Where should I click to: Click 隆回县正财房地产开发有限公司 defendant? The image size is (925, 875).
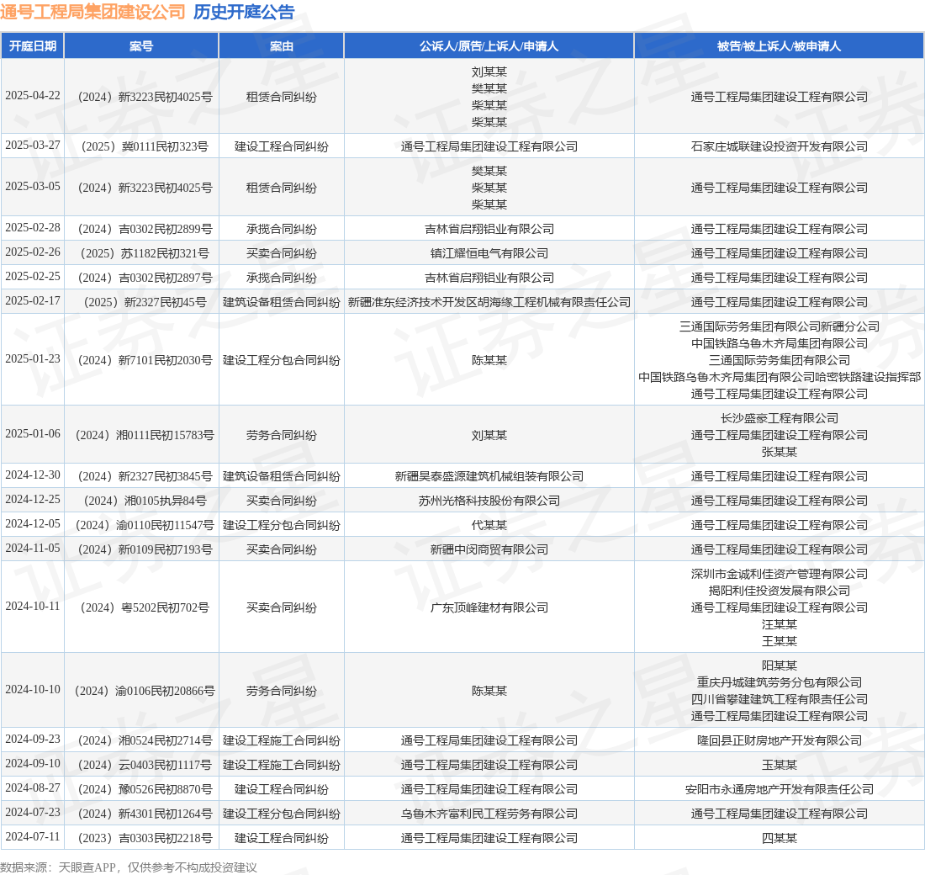[780, 740]
